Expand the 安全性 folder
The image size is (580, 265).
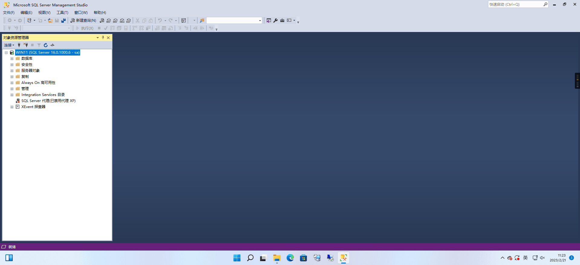[12, 65]
